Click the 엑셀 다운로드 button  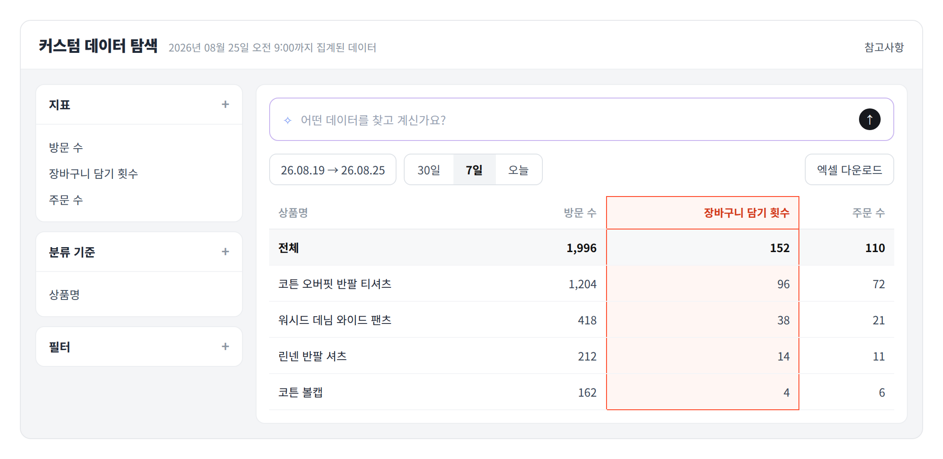click(x=849, y=169)
